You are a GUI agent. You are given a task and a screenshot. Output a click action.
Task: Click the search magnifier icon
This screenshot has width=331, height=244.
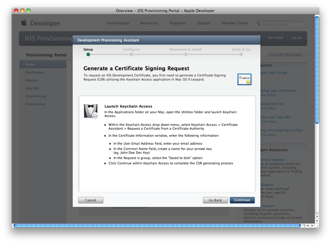coord(259,24)
